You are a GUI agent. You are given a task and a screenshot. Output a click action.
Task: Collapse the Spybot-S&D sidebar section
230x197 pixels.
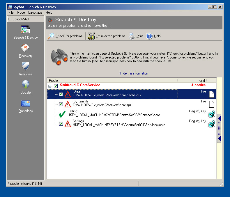coord(10,19)
